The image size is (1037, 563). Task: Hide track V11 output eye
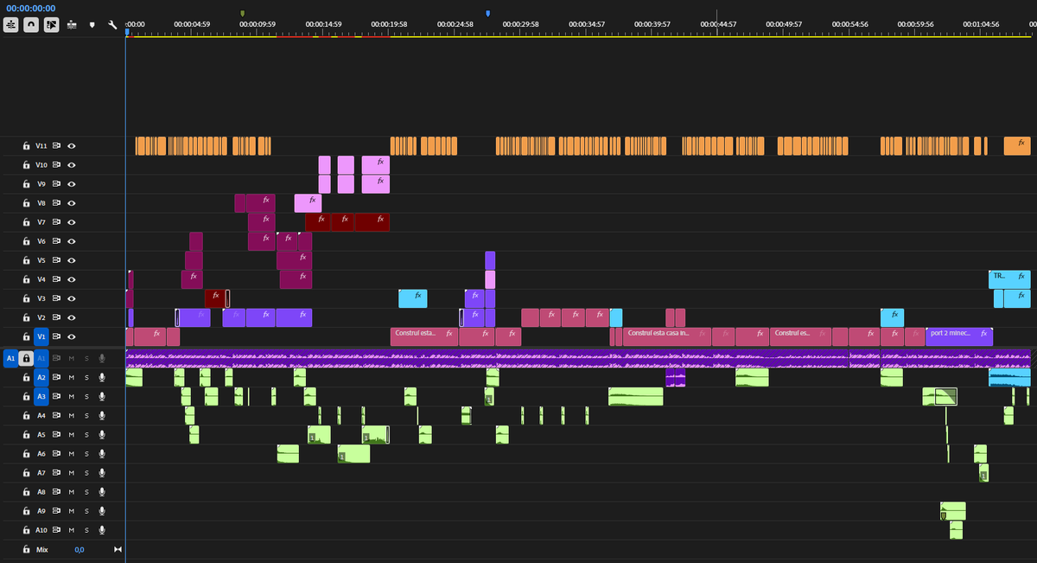(x=72, y=145)
